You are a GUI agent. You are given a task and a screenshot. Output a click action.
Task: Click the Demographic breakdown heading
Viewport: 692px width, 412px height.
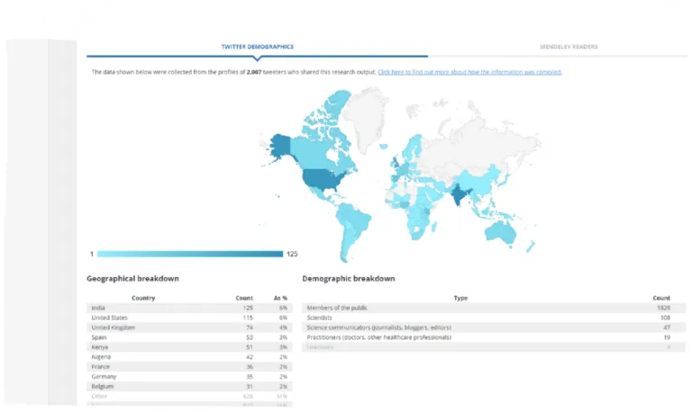[x=349, y=279]
